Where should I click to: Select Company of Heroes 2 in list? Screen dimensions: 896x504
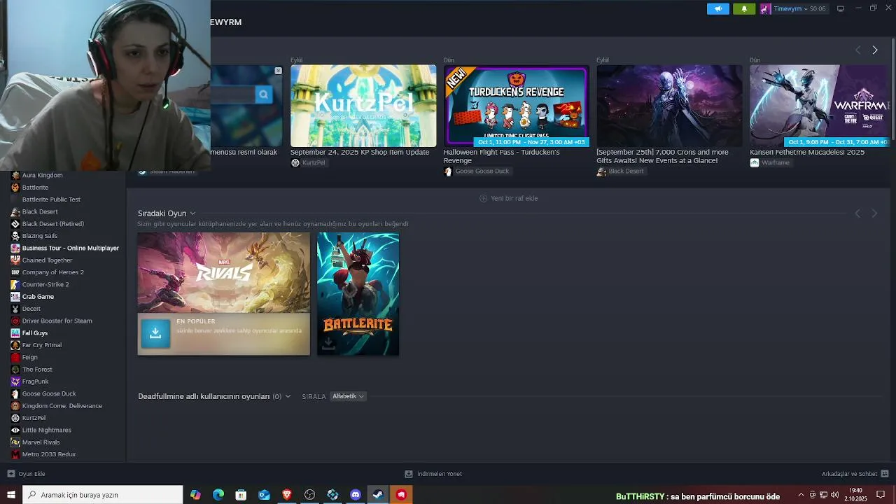[52, 272]
